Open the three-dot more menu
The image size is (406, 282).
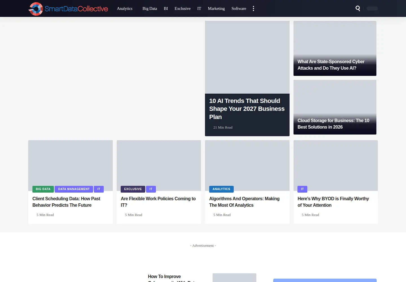(253, 8)
